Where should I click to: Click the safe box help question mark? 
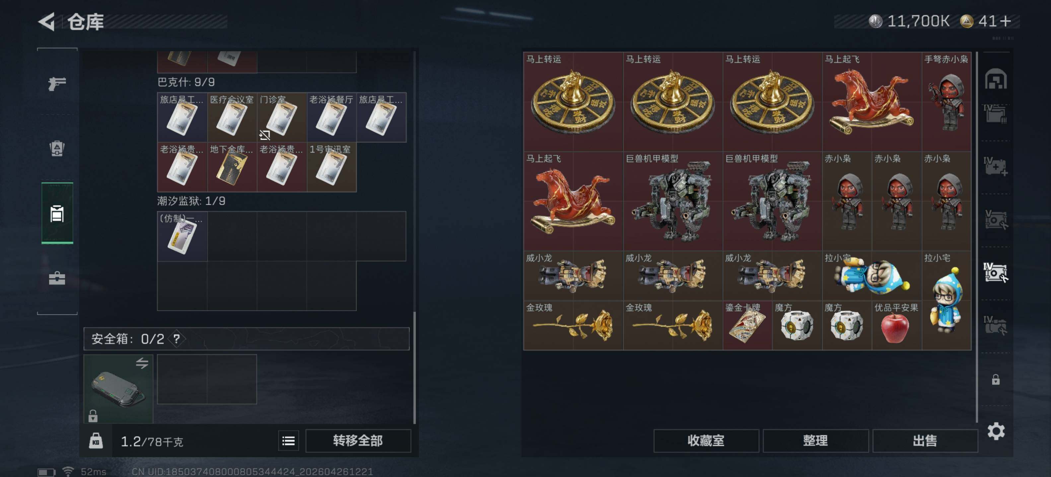[176, 339]
